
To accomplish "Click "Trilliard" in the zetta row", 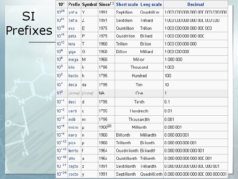I will tap(146, 21).
